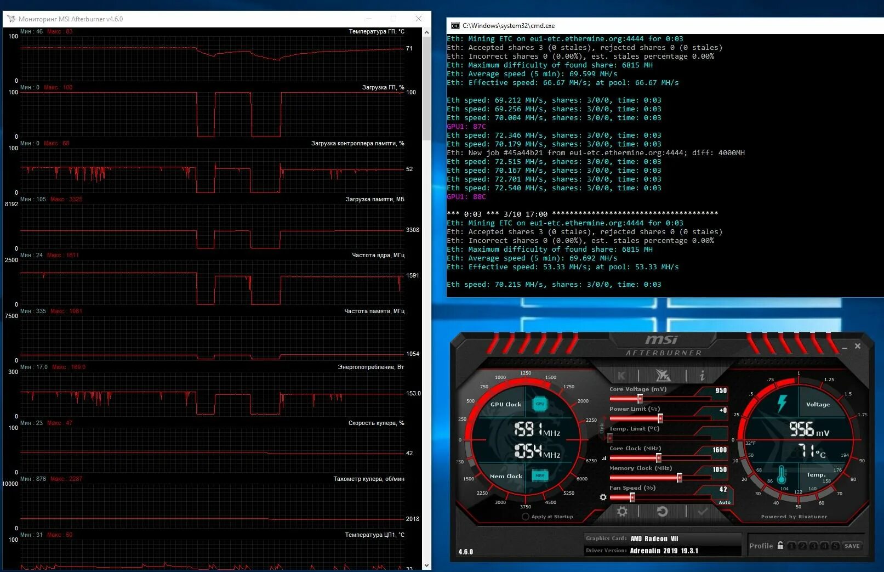Click the Fan Speed slider handle
884x572 pixels.
[632, 497]
